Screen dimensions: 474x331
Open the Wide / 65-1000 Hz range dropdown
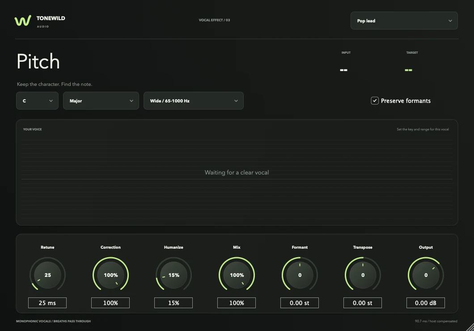point(194,101)
